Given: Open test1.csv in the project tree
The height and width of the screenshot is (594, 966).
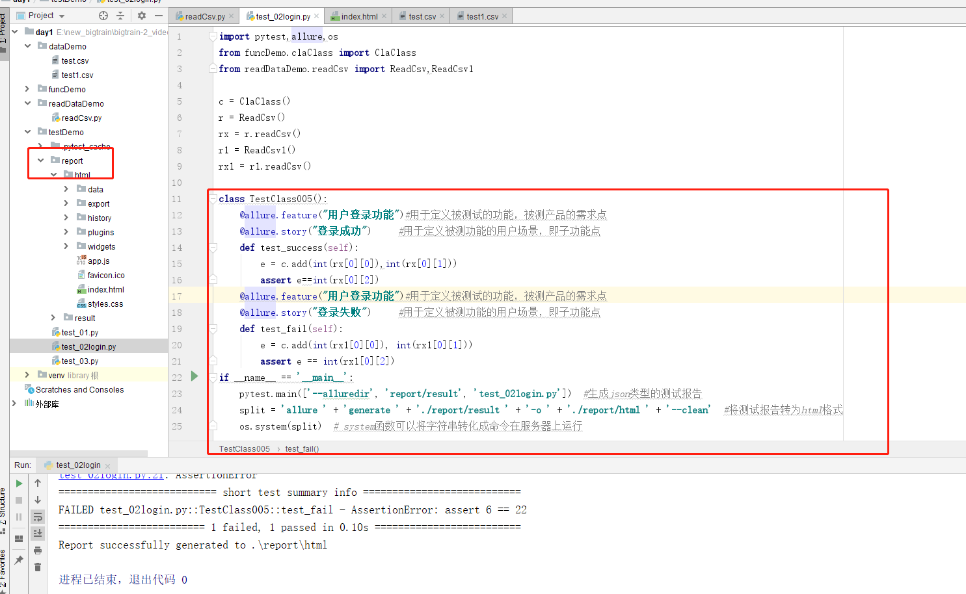Looking at the screenshot, I should tap(77, 75).
